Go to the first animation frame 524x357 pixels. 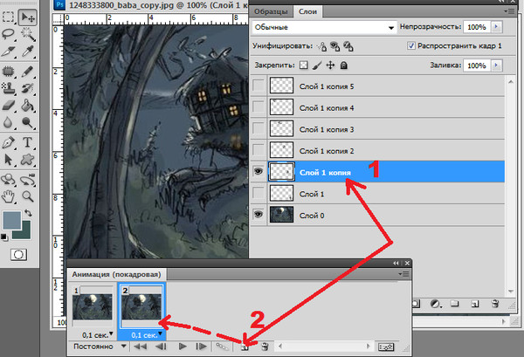[140, 347]
